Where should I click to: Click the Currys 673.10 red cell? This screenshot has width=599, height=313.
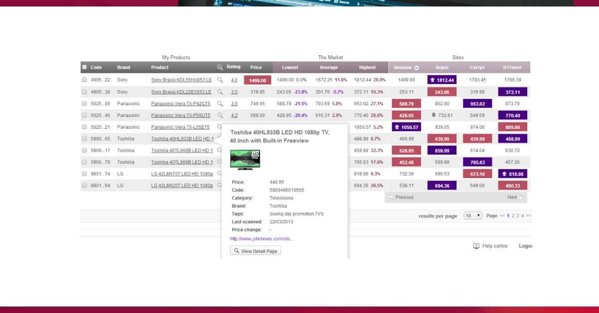pyautogui.click(x=477, y=174)
